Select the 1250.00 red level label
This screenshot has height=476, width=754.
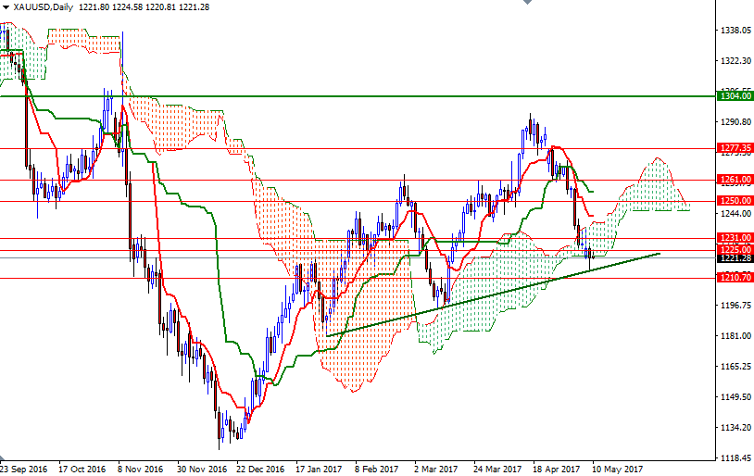[735, 201]
